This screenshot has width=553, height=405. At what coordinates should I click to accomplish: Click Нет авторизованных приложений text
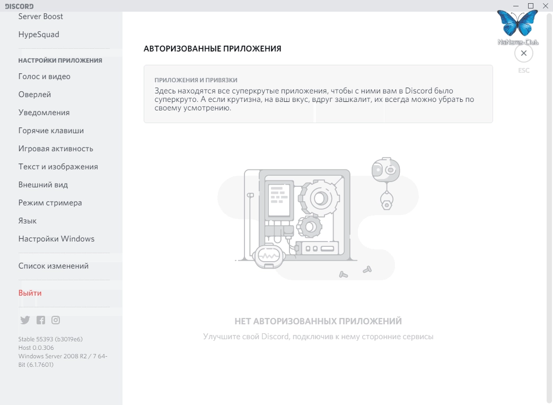318,321
